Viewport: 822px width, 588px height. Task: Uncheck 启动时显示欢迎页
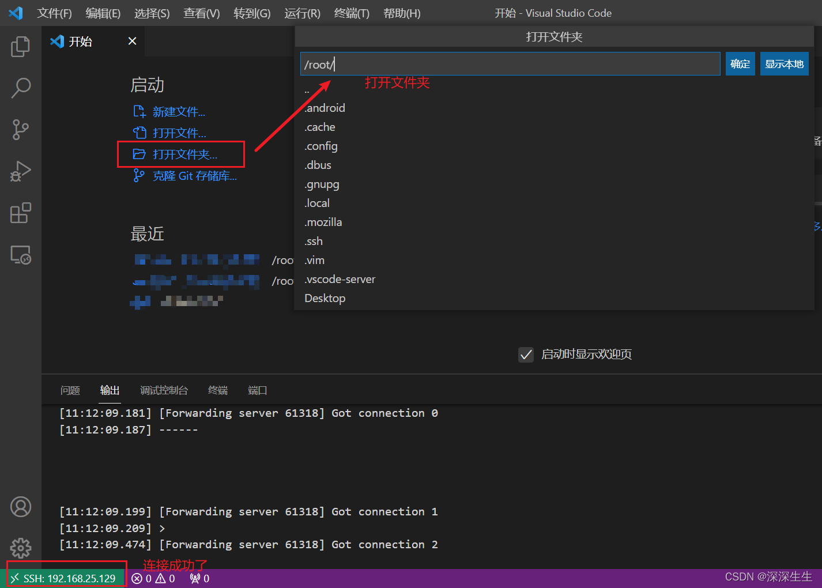526,355
